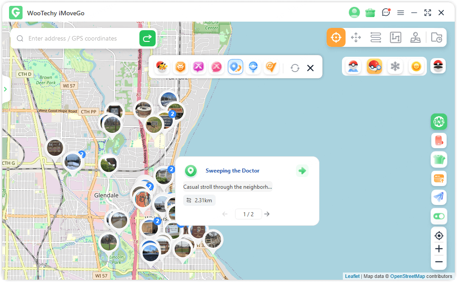Open the OpenStreetMap link
The image size is (457, 282).
tap(407, 276)
